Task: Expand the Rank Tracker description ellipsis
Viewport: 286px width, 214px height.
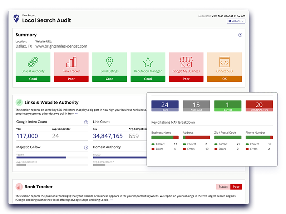Action: pos(112,200)
